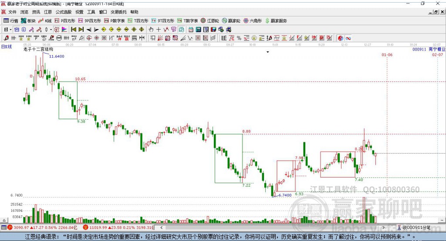This screenshot has height=241, width=446.
Task: Open the P四方形 tool
Action: 65,21
